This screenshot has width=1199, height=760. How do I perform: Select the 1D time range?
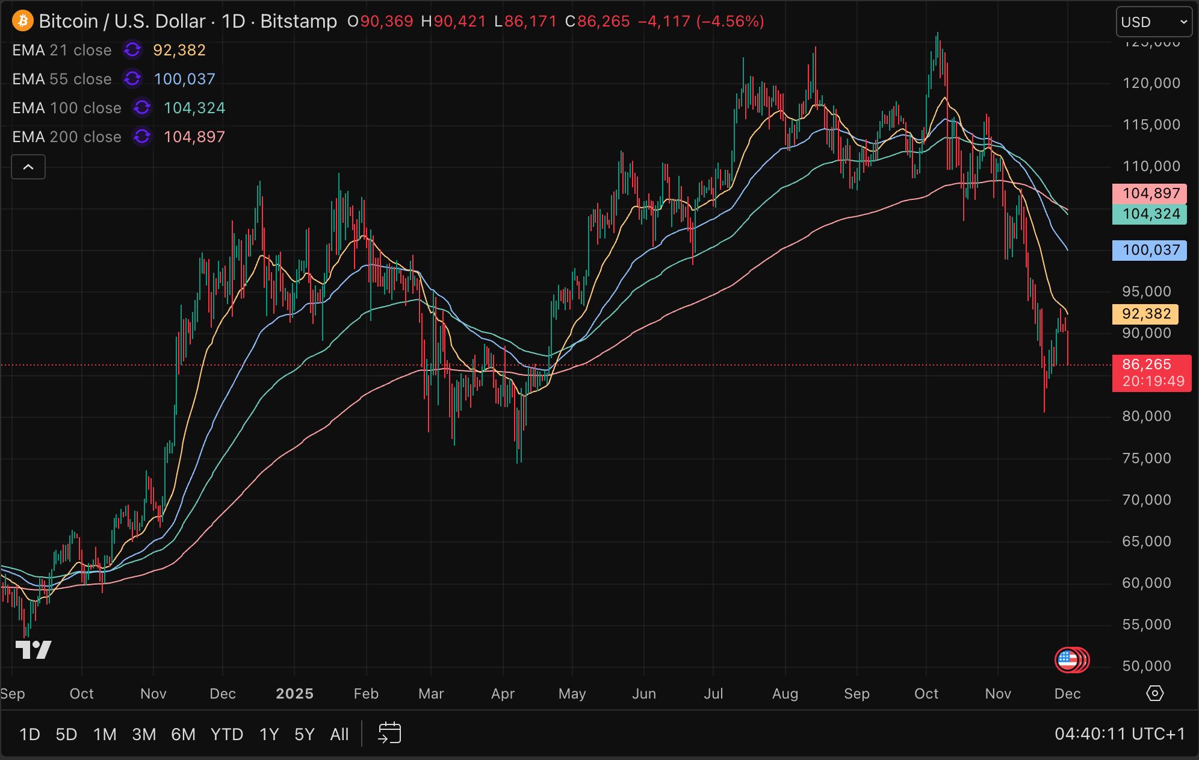[29, 734]
